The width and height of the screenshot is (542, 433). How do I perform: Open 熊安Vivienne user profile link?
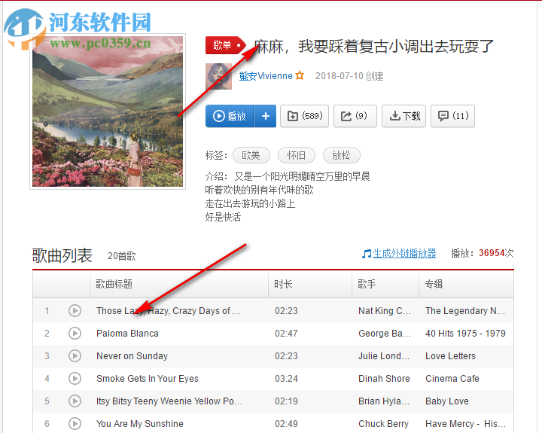(x=266, y=76)
